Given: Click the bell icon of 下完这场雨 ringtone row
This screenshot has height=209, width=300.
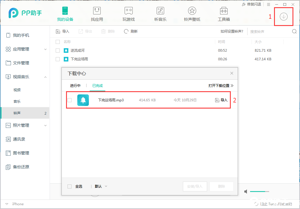Looking at the screenshot, I should pos(66,59).
